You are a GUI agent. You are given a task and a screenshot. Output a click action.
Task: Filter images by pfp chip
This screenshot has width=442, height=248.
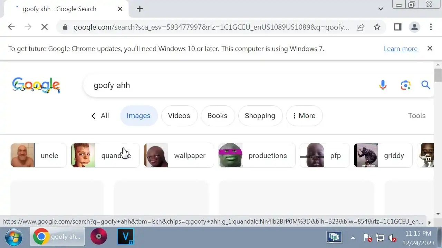click(x=325, y=155)
